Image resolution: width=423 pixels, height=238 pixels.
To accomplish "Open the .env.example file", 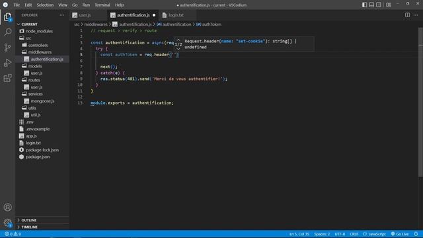I will (x=38, y=129).
